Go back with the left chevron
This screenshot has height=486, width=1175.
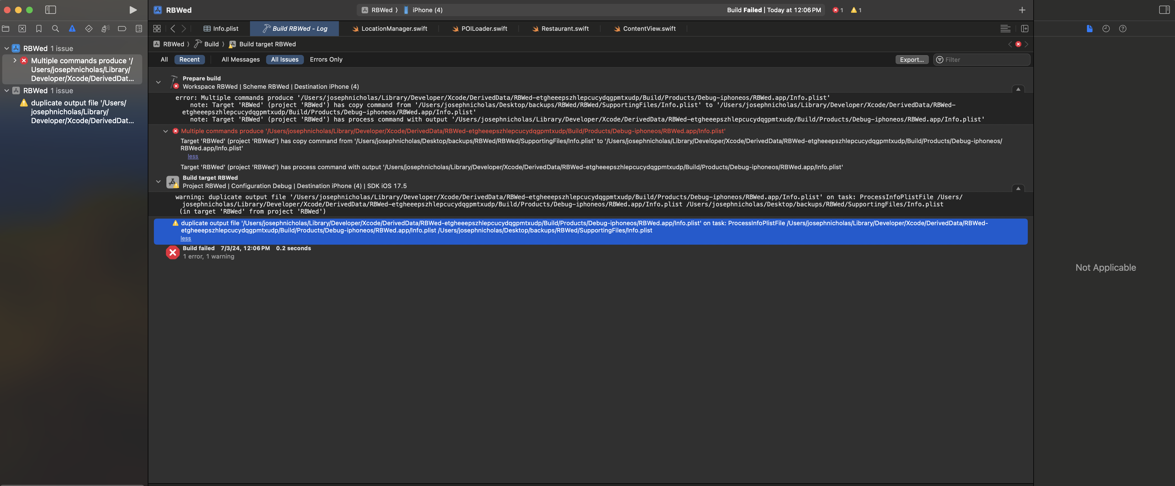point(173,29)
